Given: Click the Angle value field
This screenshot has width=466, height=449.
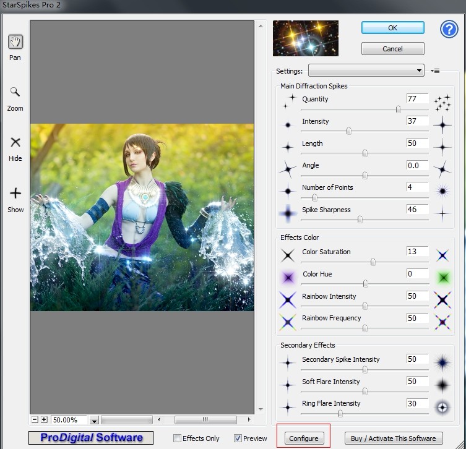Looking at the screenshot, I should (418, 165).
